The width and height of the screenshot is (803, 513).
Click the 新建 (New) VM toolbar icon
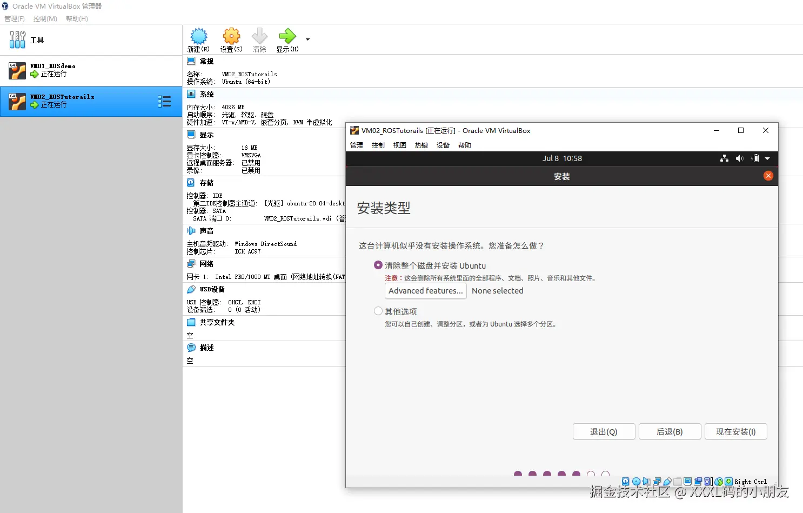(x=198, y=36)
